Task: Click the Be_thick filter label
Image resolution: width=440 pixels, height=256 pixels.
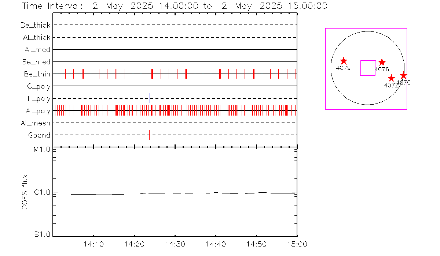Action: [x=36, y=25]
